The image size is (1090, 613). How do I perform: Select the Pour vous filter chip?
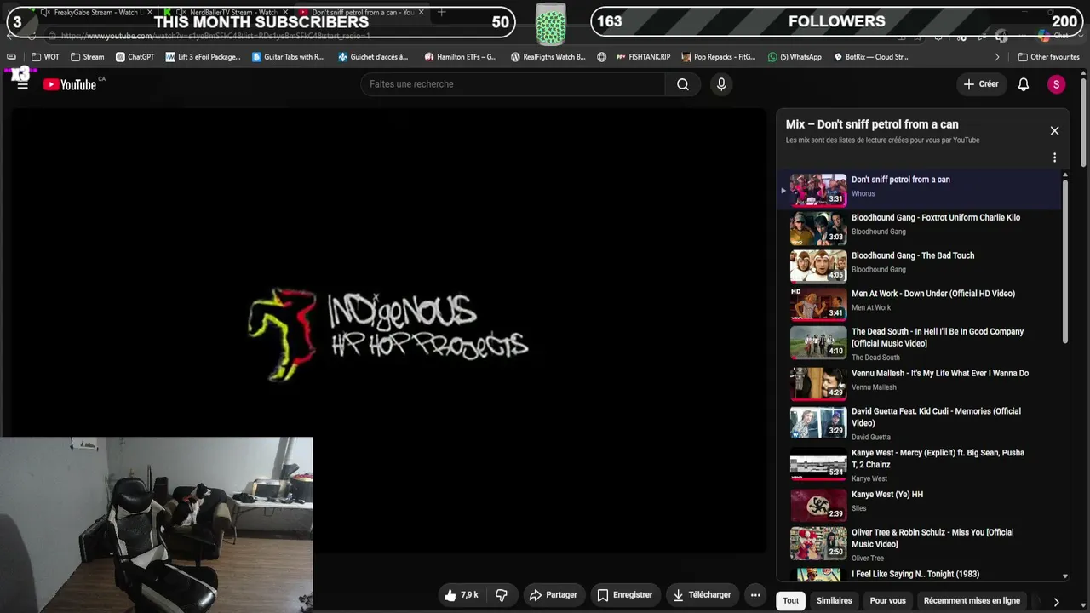(887, 601)
